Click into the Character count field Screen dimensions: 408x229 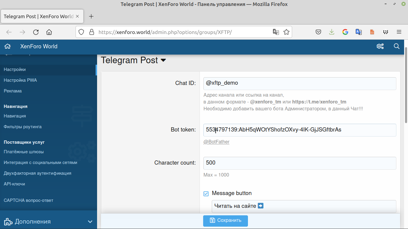pyautogui.click(x=300, y=163)
